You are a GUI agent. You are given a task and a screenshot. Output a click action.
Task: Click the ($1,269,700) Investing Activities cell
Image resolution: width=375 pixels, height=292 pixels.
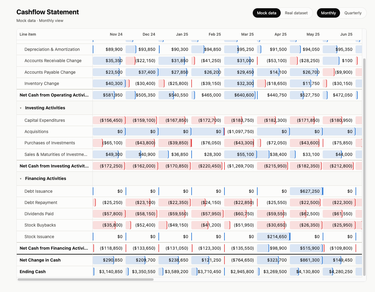(x=240, y=166)
